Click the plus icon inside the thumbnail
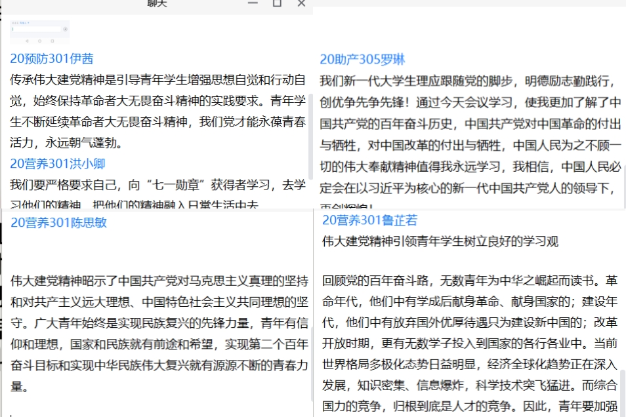The width and height of the screenshot is (626, 417). click(x=65, y=29)
